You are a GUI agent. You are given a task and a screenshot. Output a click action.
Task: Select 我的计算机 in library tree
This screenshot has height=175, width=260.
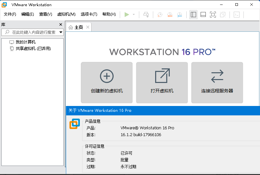(26, 42)
